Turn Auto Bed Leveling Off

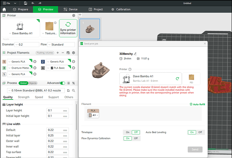point(200,132)
